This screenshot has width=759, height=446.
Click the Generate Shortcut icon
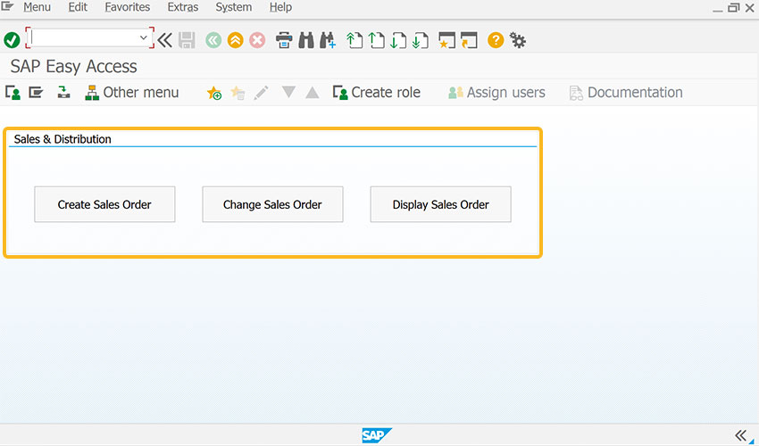469,40
